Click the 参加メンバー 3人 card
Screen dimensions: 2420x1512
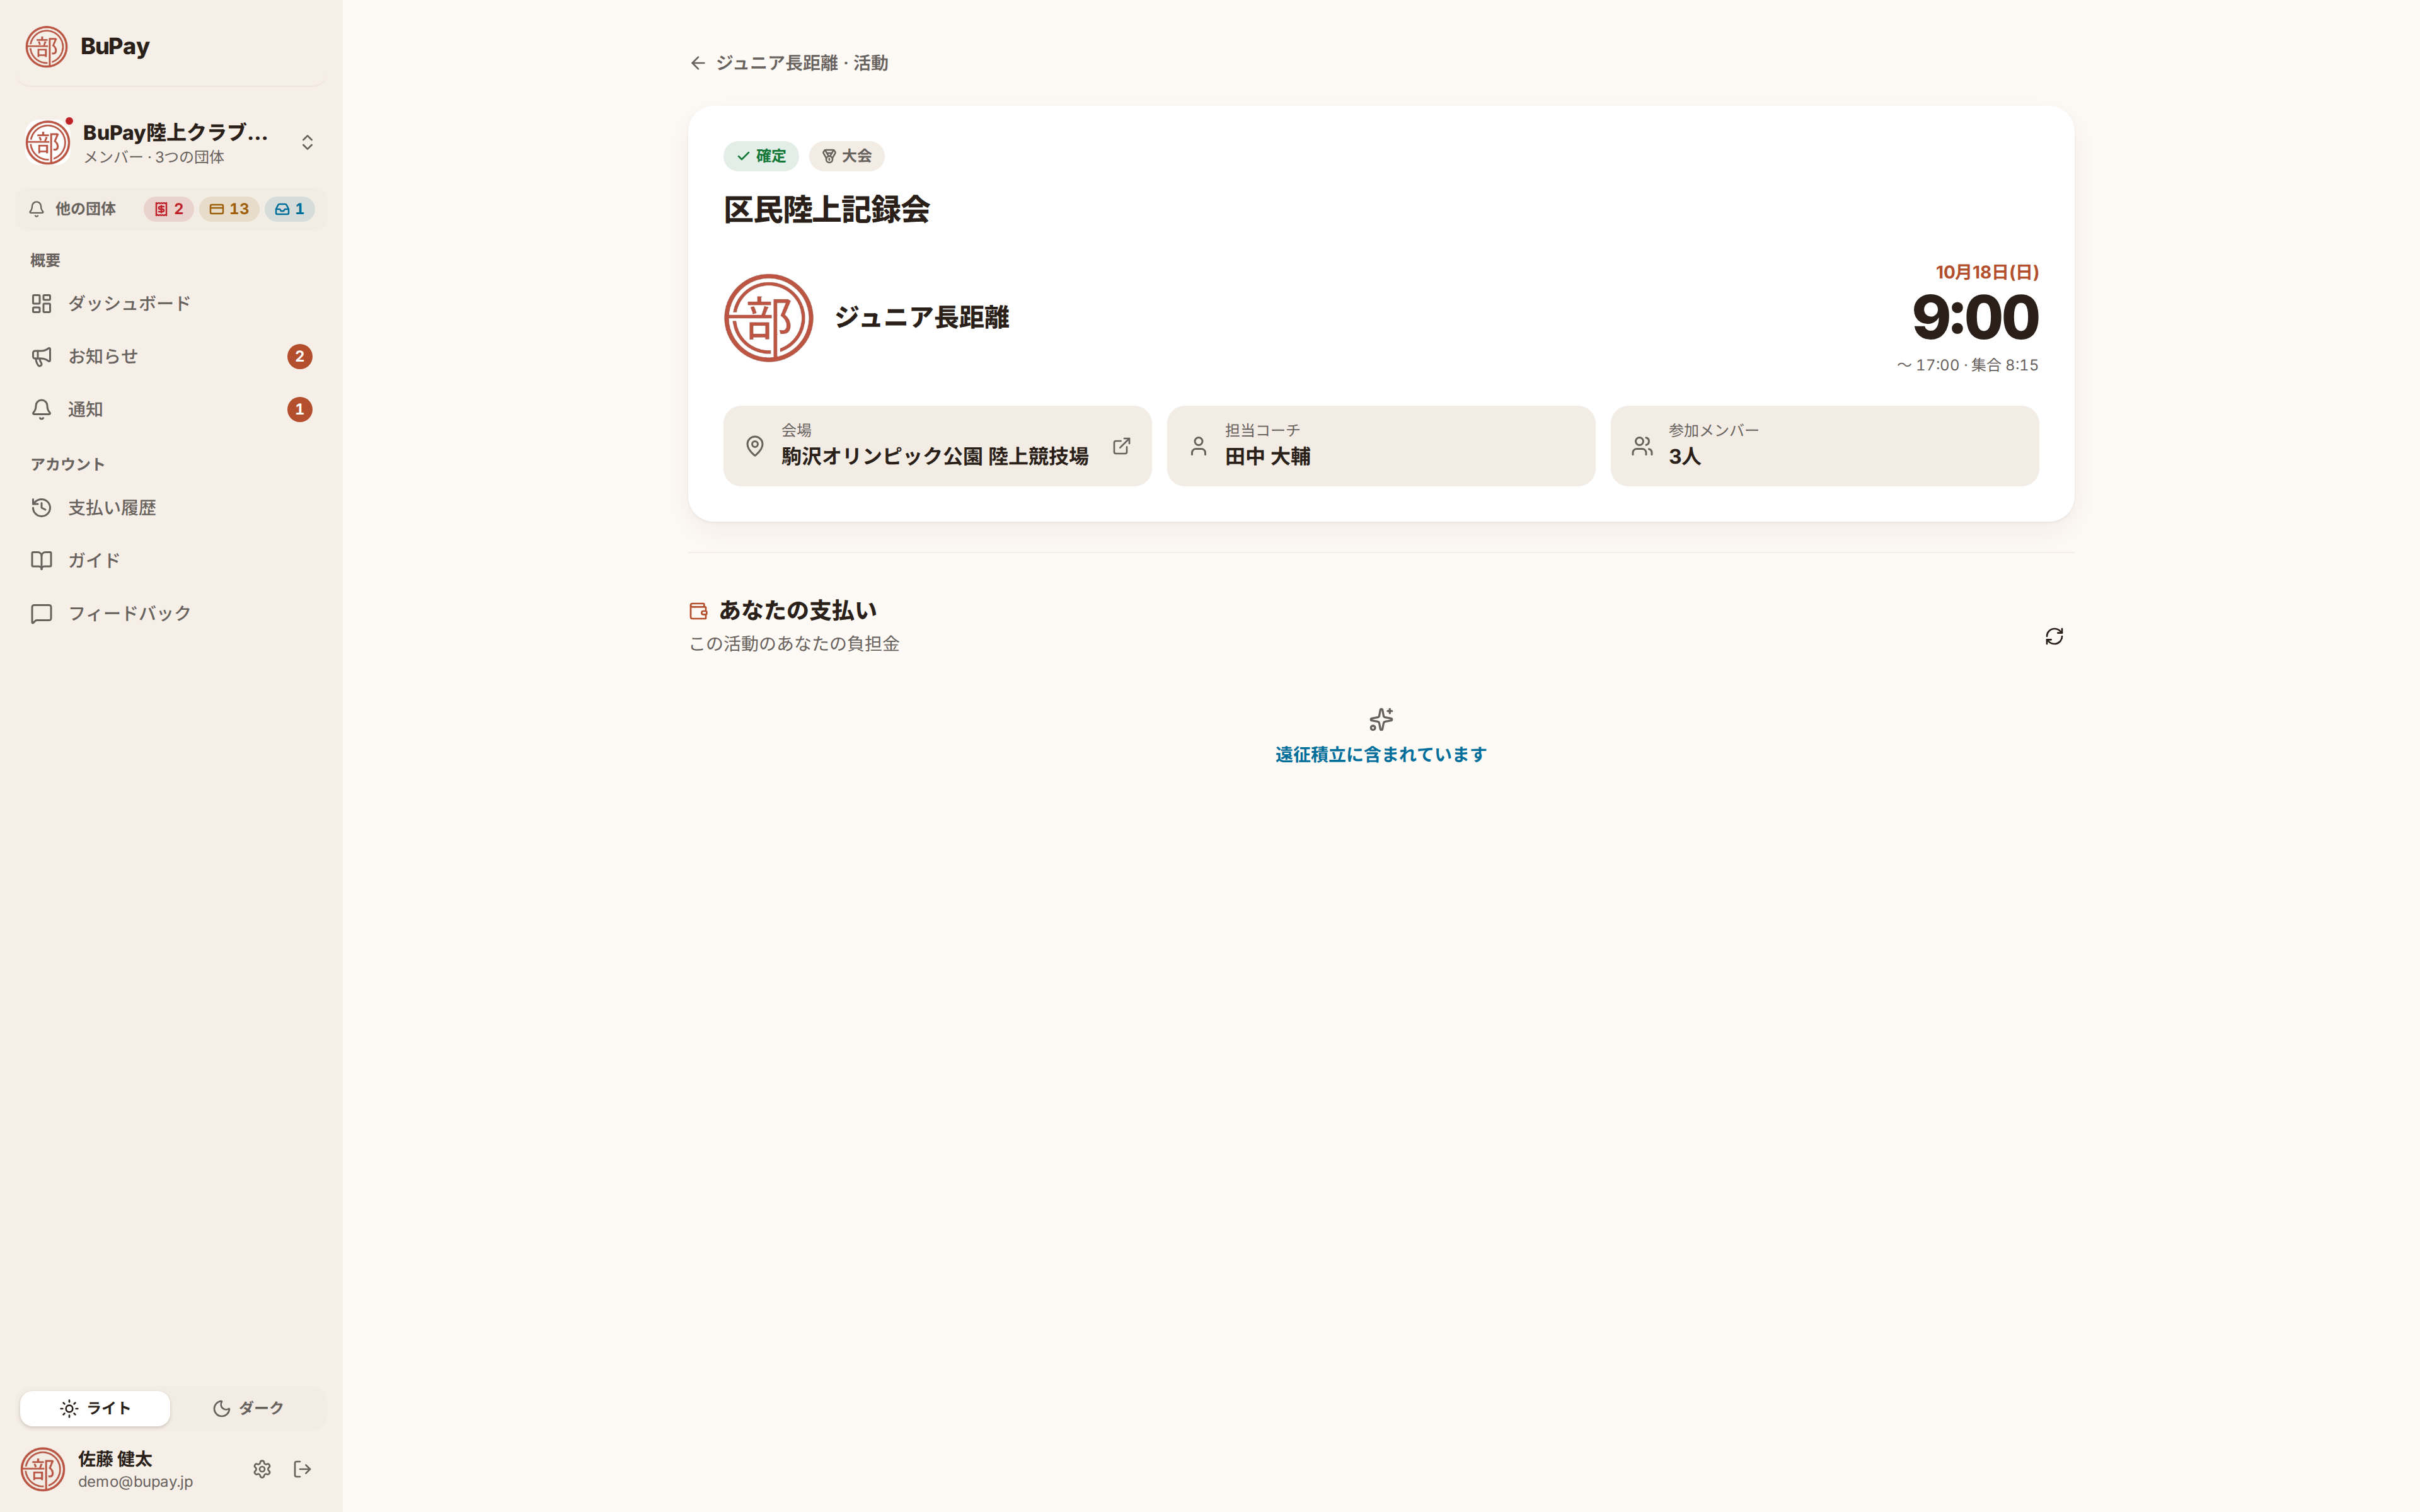point(1824,446)
